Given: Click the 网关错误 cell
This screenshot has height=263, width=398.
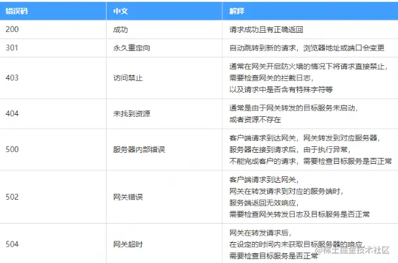Looking at the screenshot, I should 164,197.
